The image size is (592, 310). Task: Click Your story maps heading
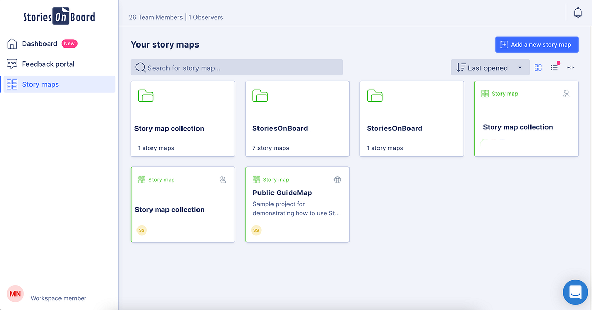(164, 44)
